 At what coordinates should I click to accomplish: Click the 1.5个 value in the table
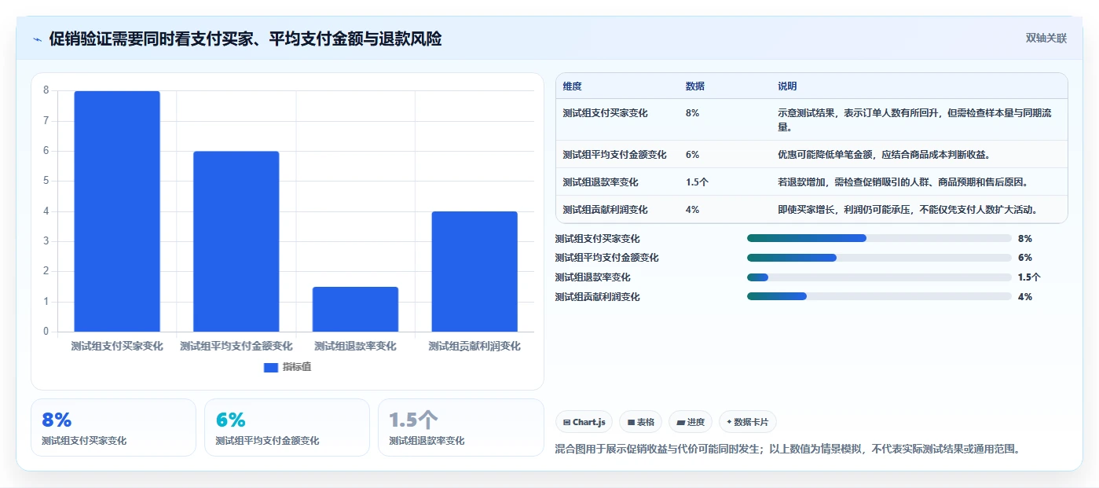click(x=697, y=182)
